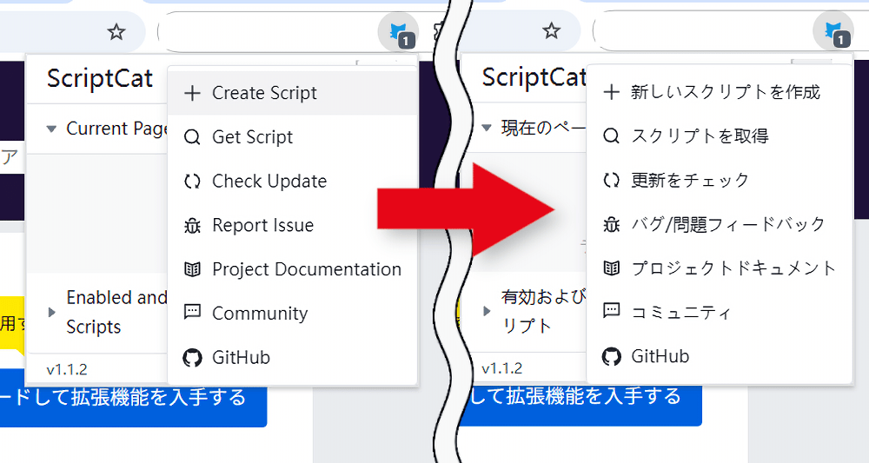869x463 pixels.
Task: Select 新しいスクリプトを作成 menu entry
Action: coord(720,92)
